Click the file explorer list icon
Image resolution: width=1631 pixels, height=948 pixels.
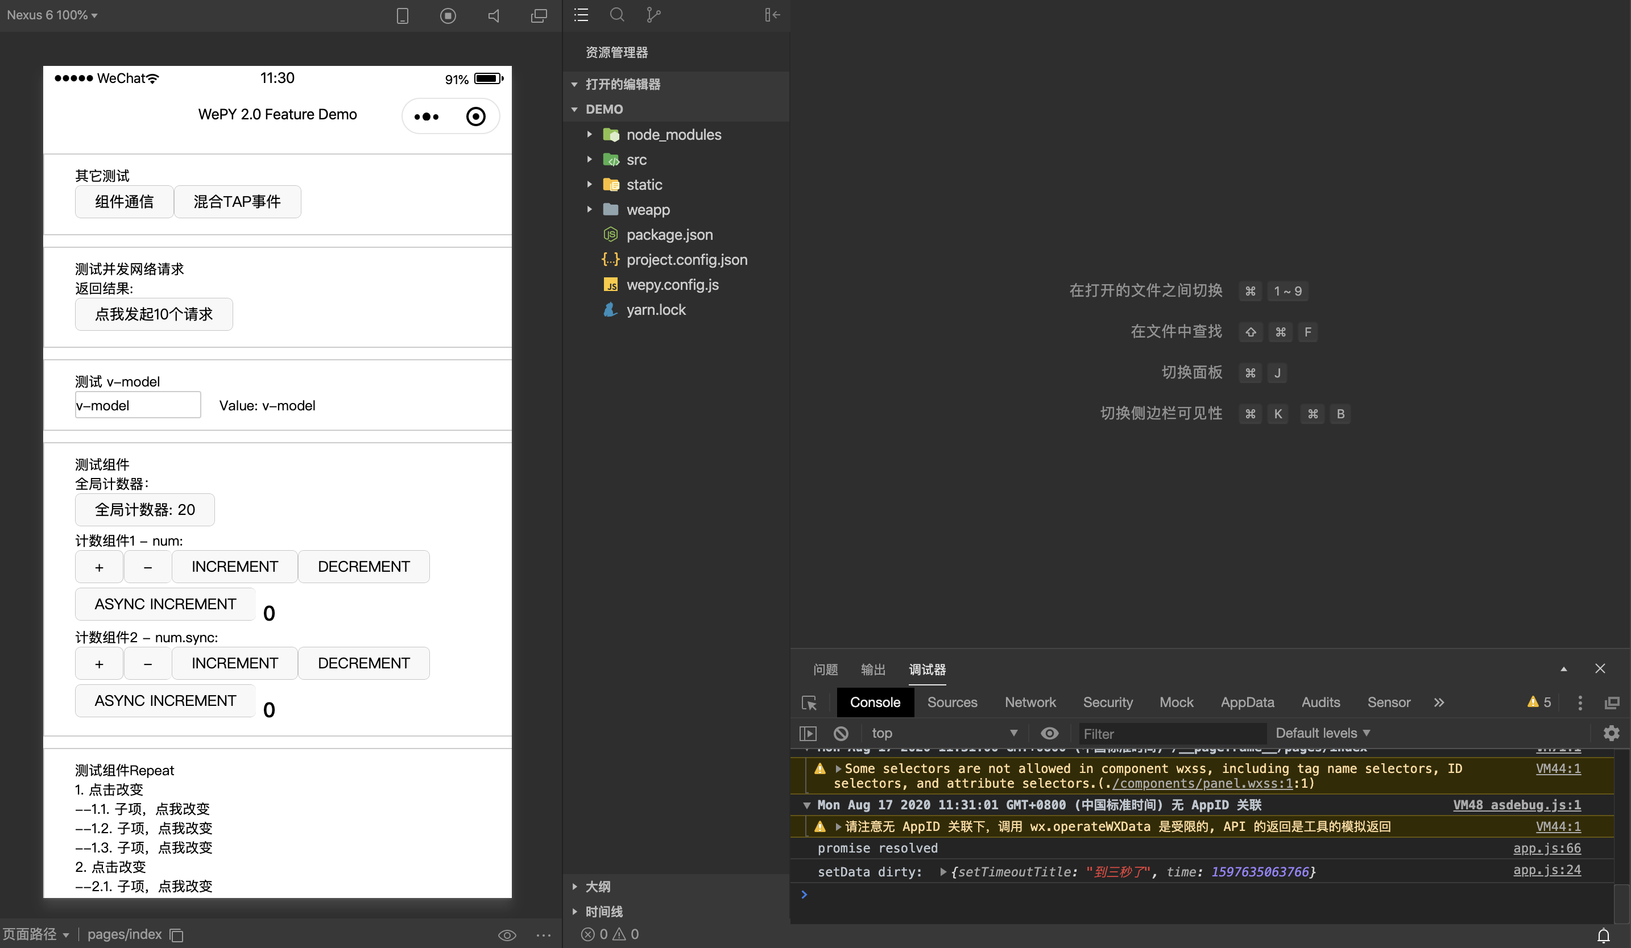click(581, 15)
